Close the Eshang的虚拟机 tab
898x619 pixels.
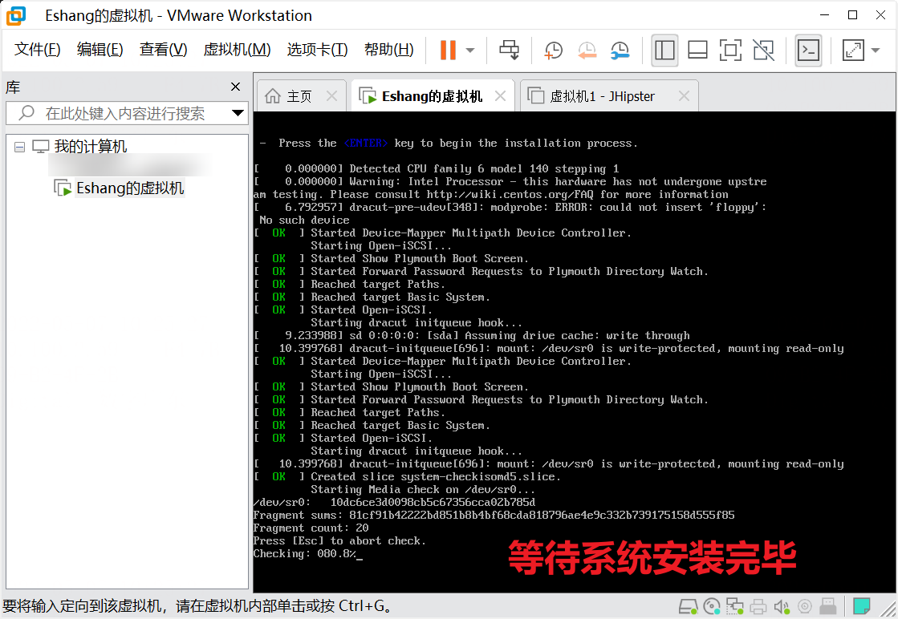coord(500,96)
